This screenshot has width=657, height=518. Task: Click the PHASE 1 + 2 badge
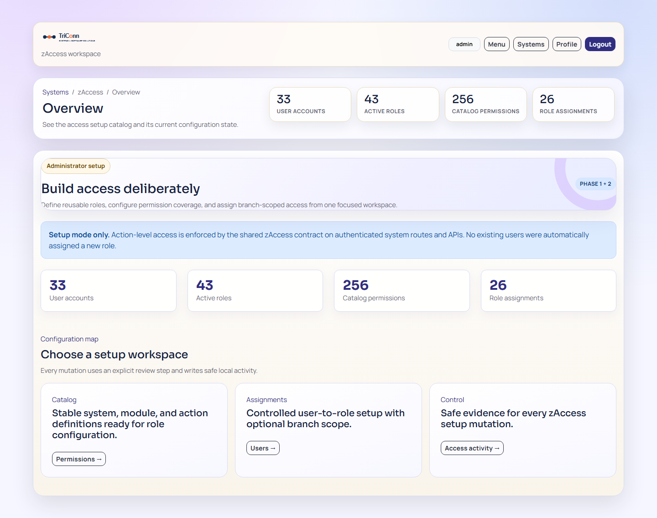pyautogui.click(x=595, y=184)
